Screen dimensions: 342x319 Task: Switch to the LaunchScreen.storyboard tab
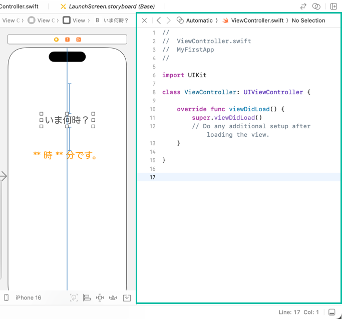pos(112,7)
